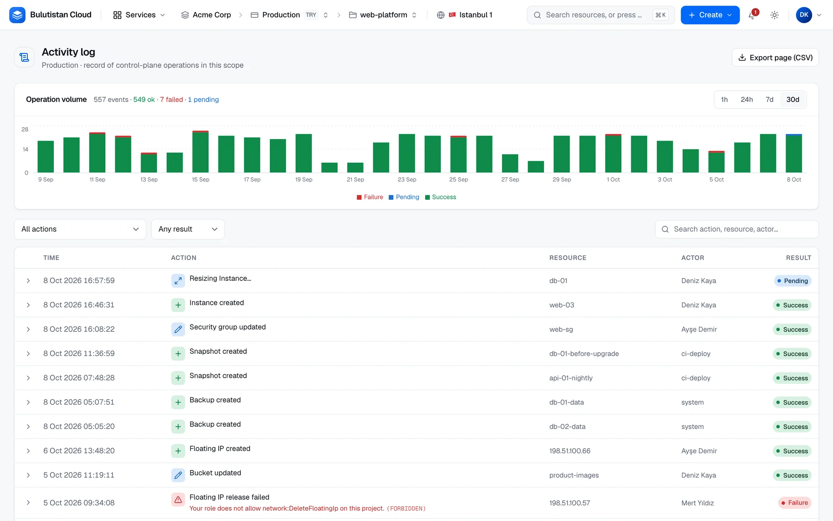
Task: Click the plus icon for Instance created
Action: tap(178, 305)
